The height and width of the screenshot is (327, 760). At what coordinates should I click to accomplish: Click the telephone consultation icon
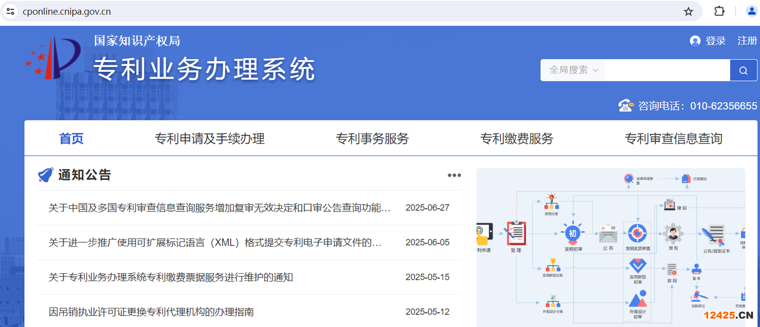[626, 105]
